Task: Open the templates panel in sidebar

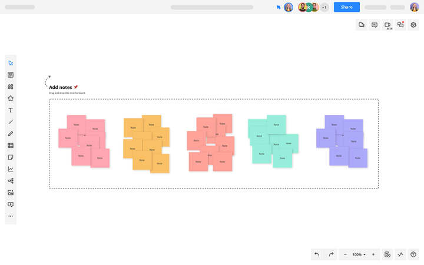Action: click(11, 75)
